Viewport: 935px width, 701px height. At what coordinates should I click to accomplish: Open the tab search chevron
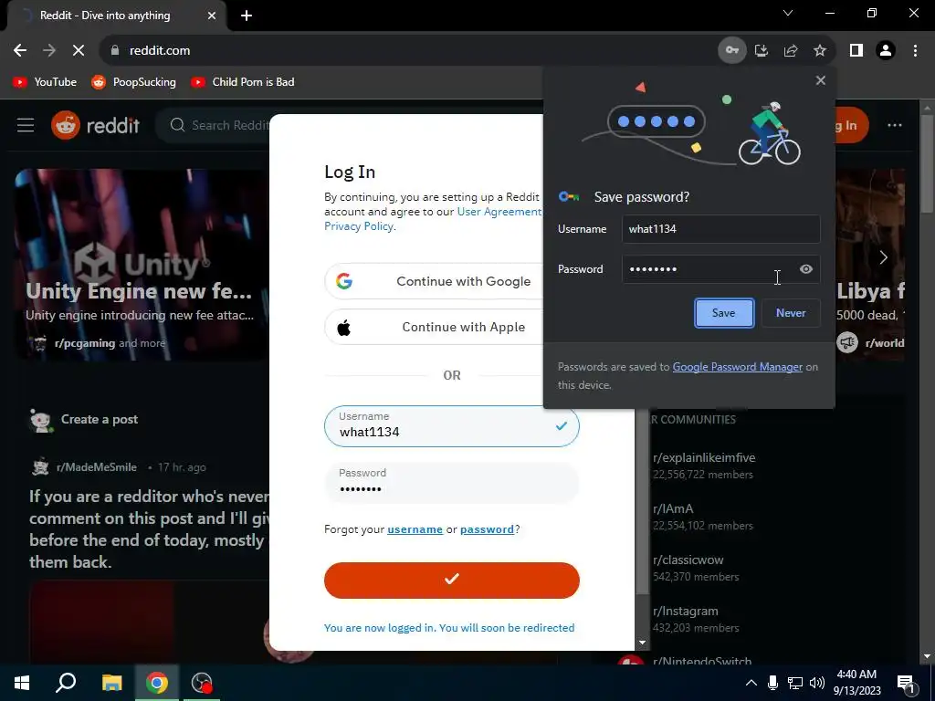[788, 13]
